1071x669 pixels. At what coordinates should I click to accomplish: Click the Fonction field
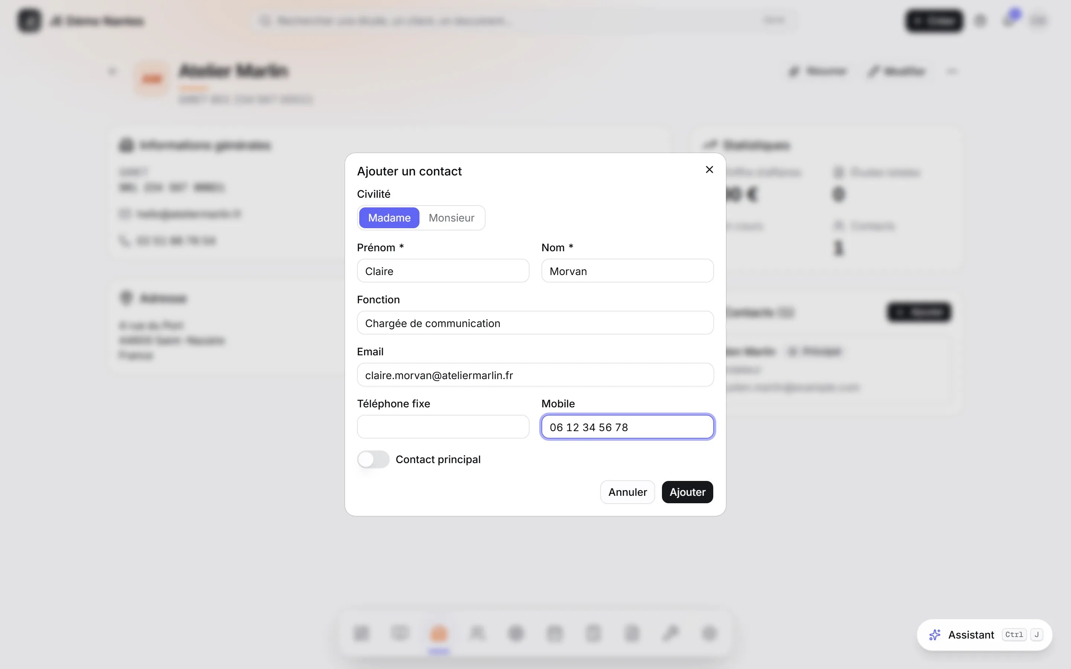[x=535, y=323]
